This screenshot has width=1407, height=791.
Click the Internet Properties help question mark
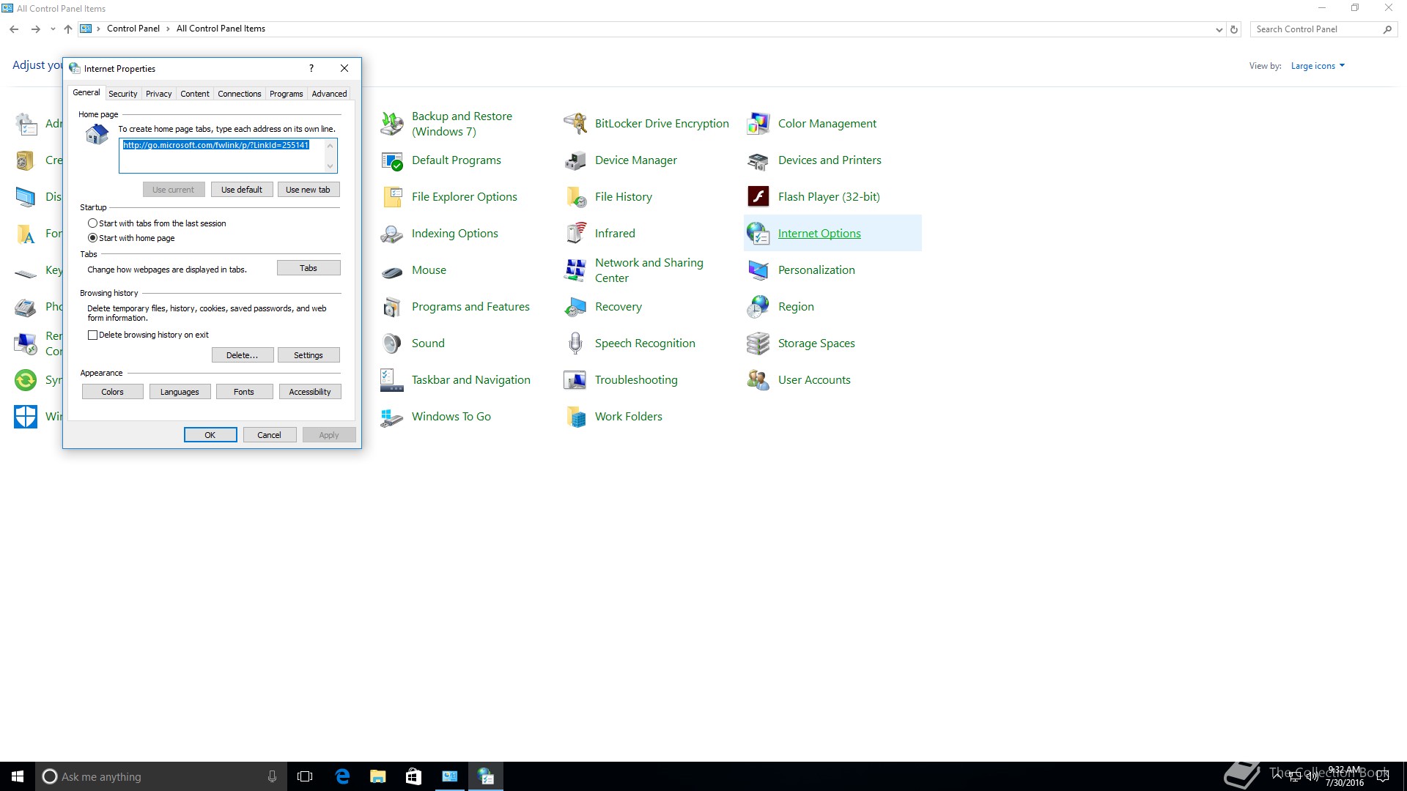311,68
